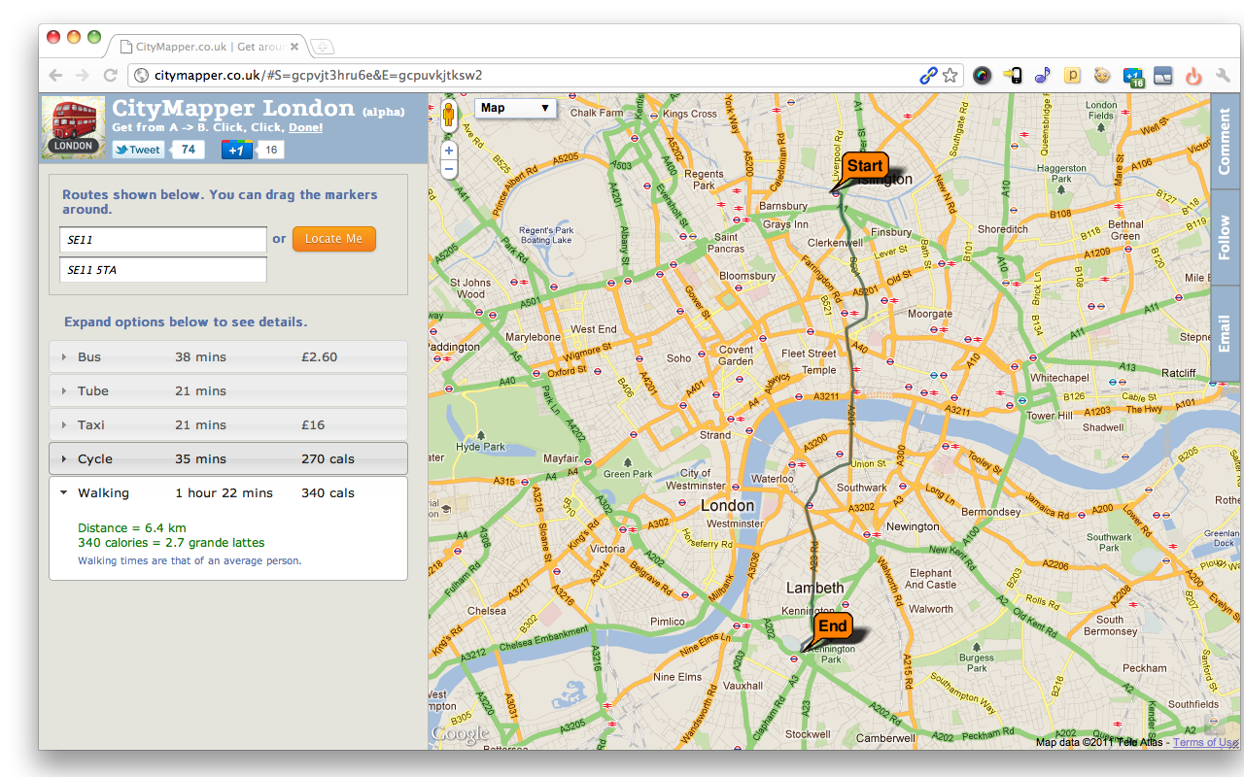Image resolution: width=1244 pixels, height=777 pixels.
Task: Click the Bus fare £2.60
Action: pyautogui.click(x=319, y=357)
